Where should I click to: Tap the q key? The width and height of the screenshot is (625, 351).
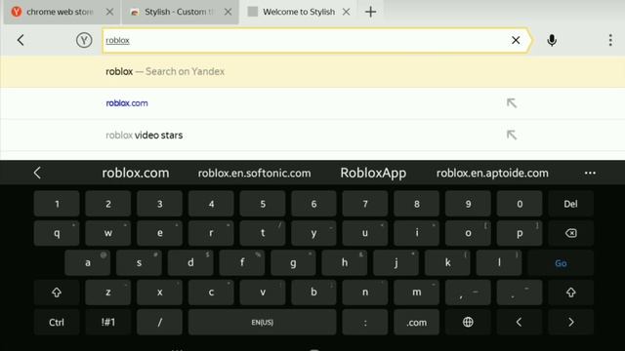57,233
